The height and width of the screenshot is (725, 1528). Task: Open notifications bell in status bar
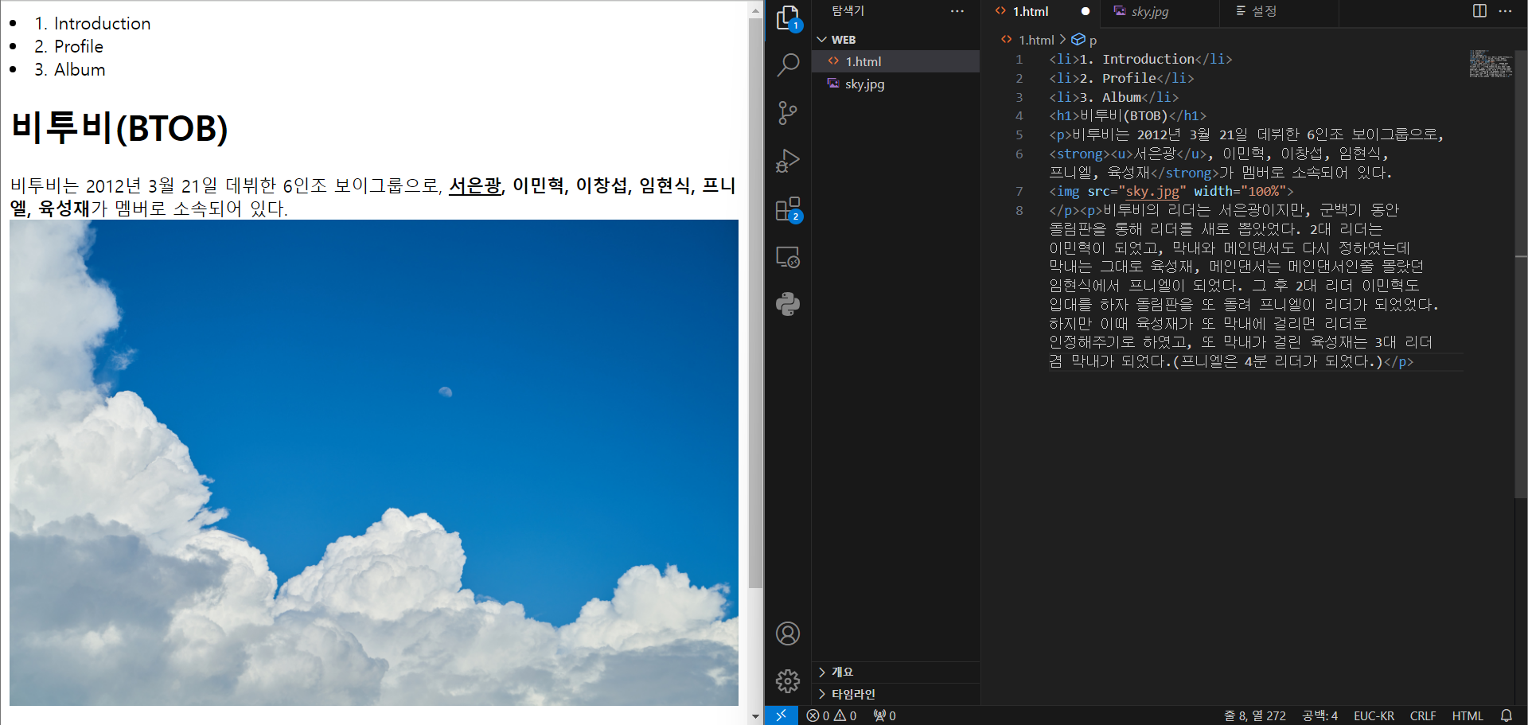[1507, 715]
